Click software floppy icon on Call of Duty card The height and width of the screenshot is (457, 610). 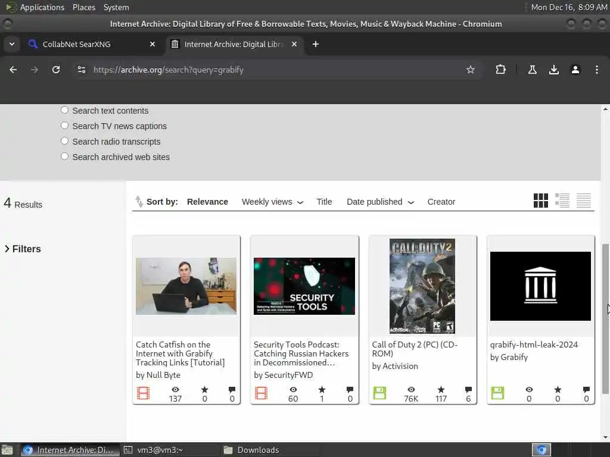[379, 393]
